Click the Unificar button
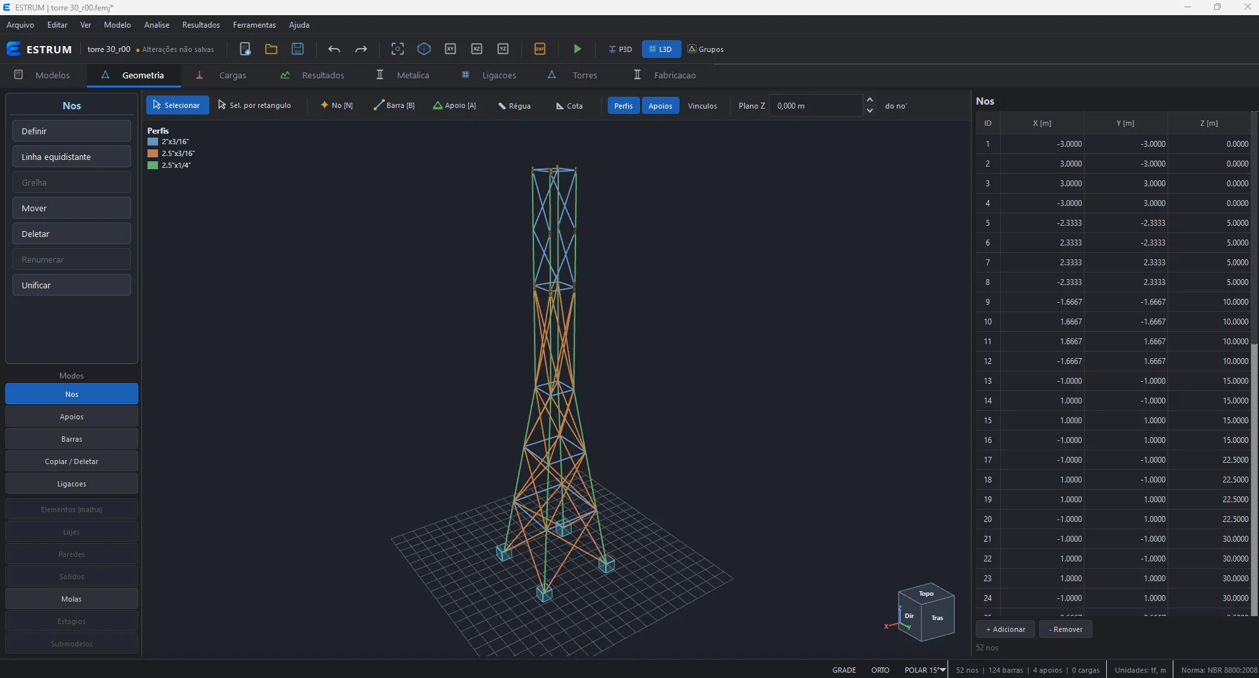 point(71,285)
